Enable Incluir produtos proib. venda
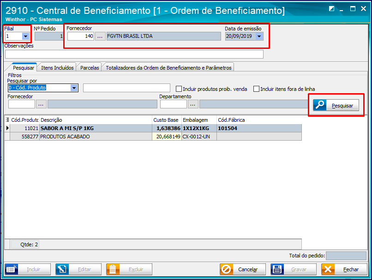 (x=179, y=89)
